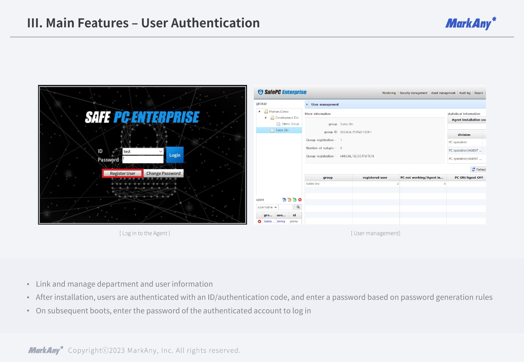This screenshot has height=362, width=524.
Task: Click the green monitor icon in user panel
Action: tap(294, 200)
